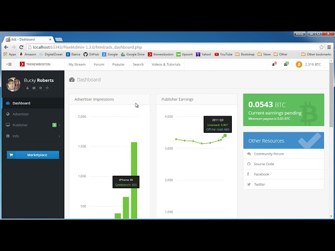Toggle the sidebar collapse icon
This screenshot has width=335, height=251.
point(9,64)
